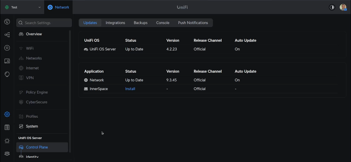Open the UniFi Devices icon in left rail
The width and height of the screenshot is (351, 162).
7,48
